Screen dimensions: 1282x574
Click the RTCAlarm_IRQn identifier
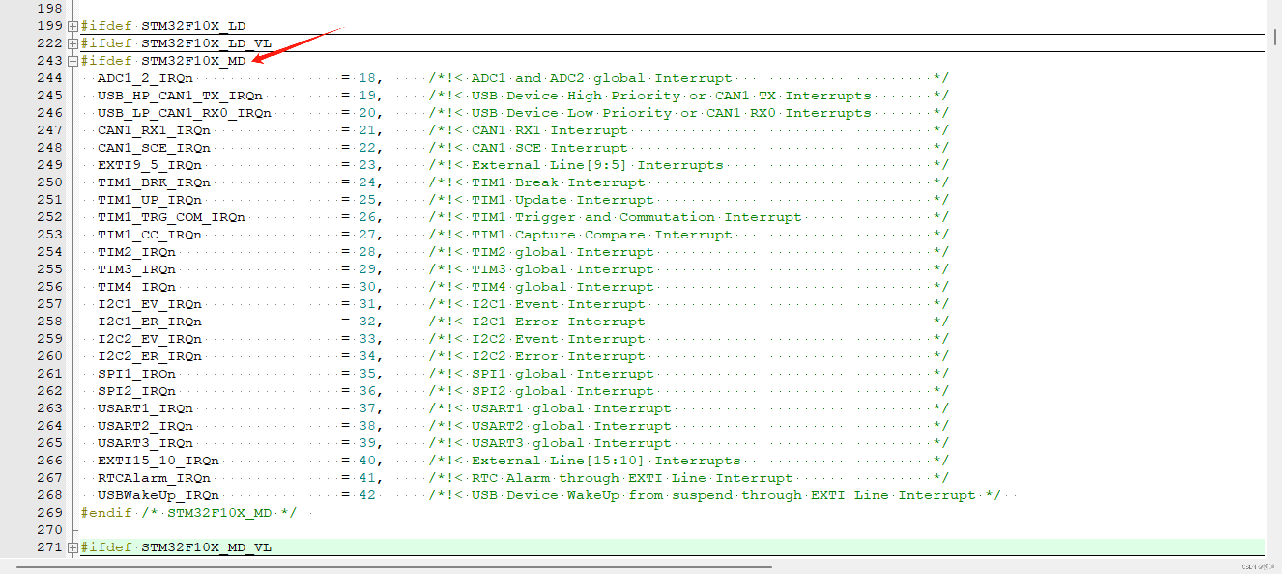click(x=154, y=477)
